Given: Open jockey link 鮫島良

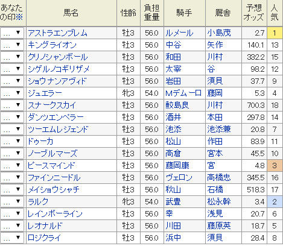Looking at the screenshot, I should [177, 106].
